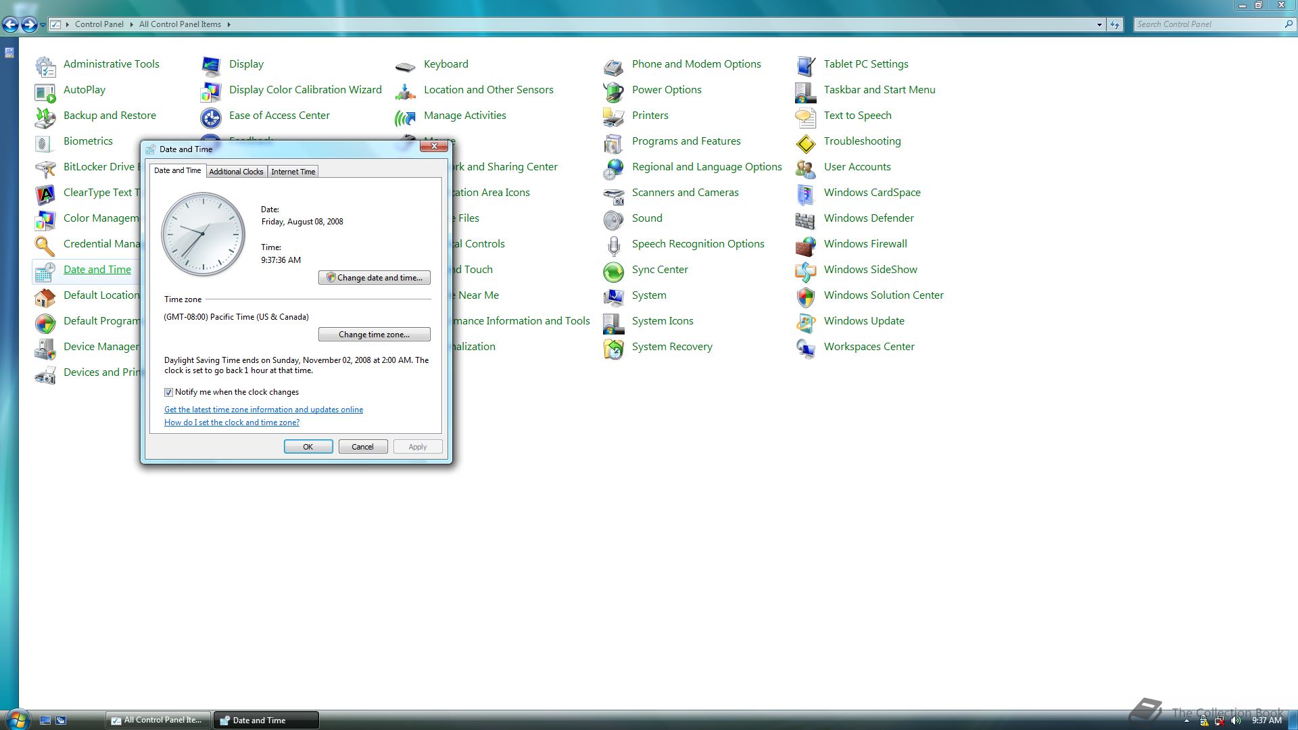The height and width of the screenshot is (730, 1298).
Task: Open the Text to Speech icon
Action: point(806,117)
